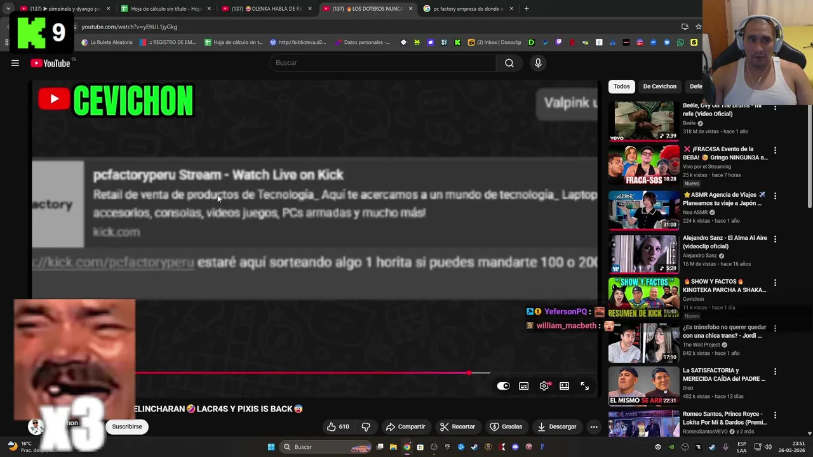Screen dimensions: 813x457
Task: Open Discord from the taskbar
Action: 515,447
